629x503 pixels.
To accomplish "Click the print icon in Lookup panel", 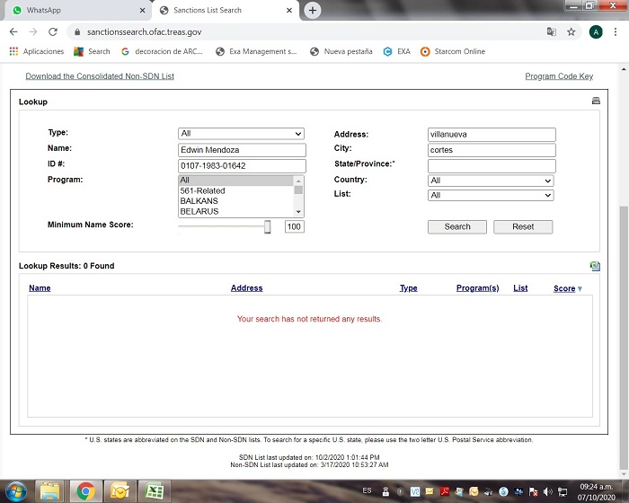I will pyautogui.click(x=596, y=101).
